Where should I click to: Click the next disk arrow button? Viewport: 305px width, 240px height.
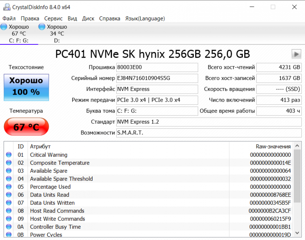296,54
